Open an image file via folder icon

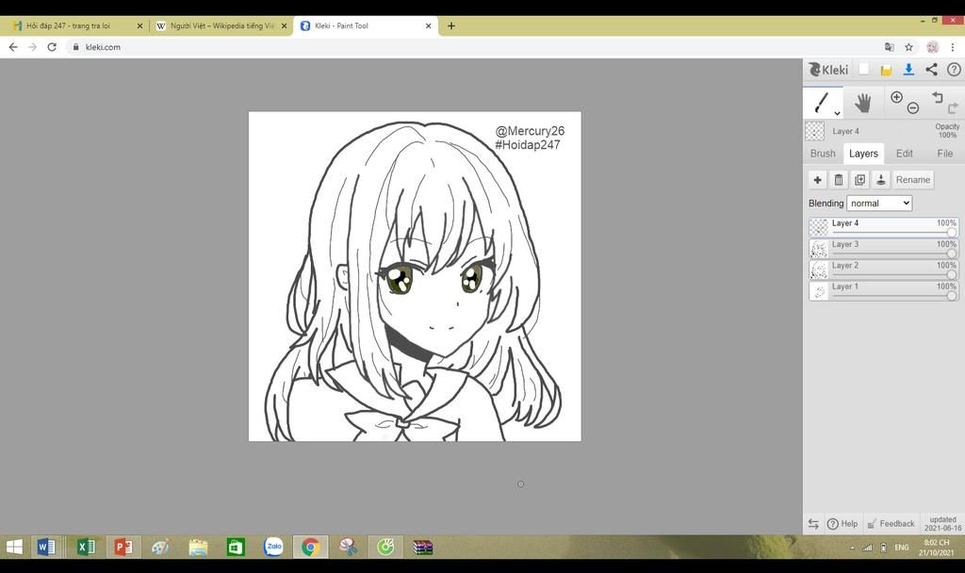point(886,70)
